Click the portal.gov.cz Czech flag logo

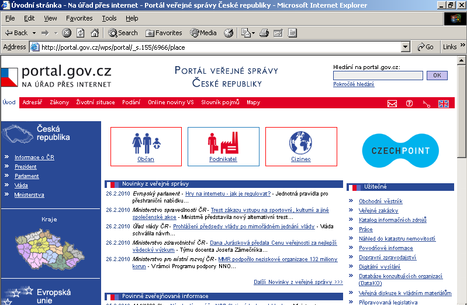click(x=9, y=77)
